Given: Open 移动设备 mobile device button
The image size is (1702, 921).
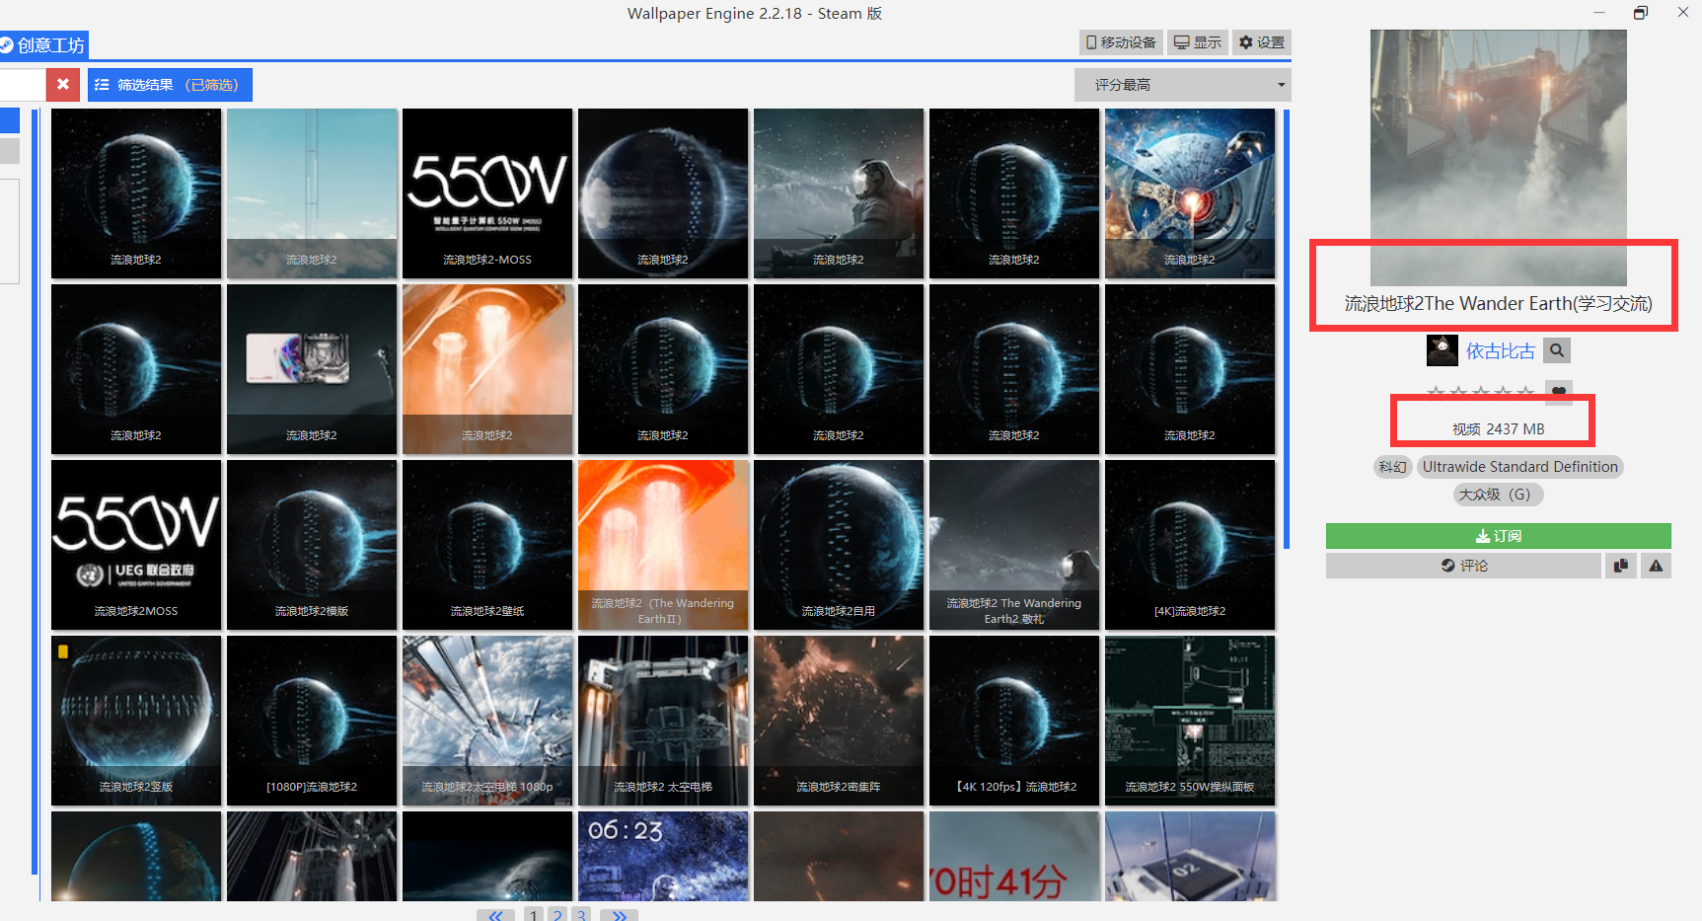Looking at the screenshot, I should (x=1121, y=42).
